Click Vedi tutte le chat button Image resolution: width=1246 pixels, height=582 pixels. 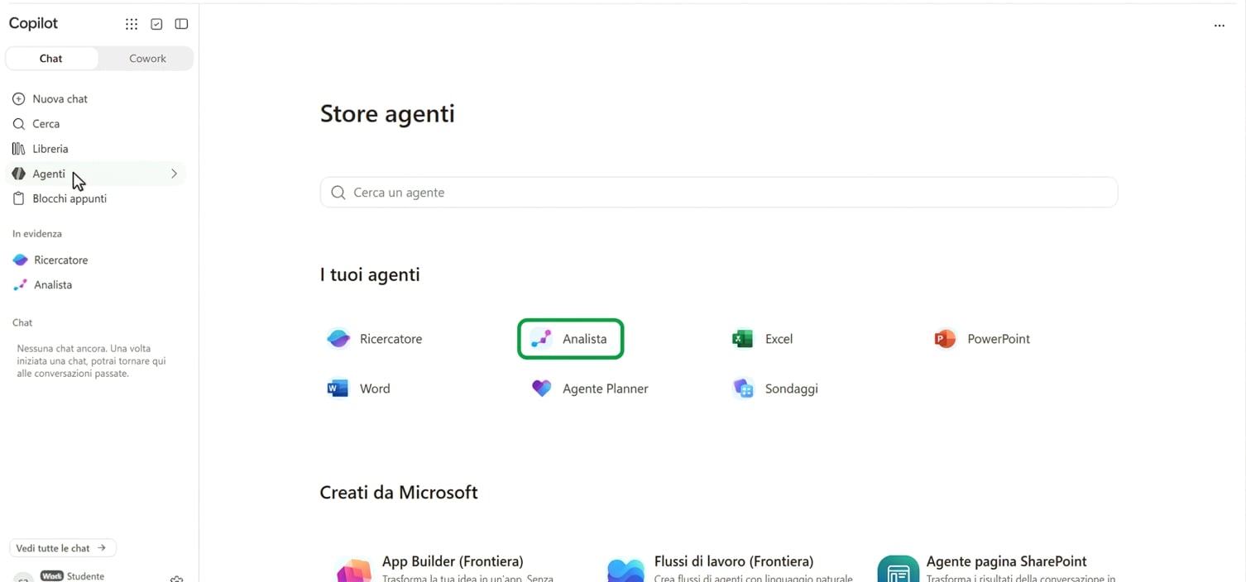[x=63, y=548]
